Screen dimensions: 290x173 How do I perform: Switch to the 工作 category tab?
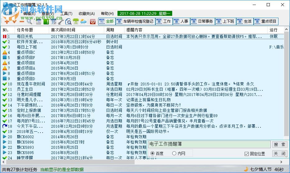(164, 21)
